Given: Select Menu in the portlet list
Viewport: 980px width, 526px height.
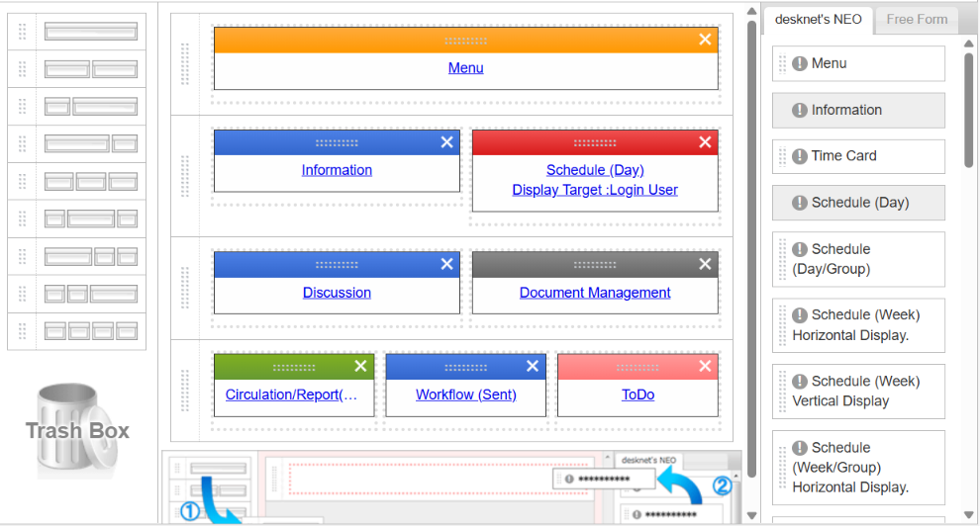Looking at the screenshot, I should pyautogui.click(x=859, y=63).
